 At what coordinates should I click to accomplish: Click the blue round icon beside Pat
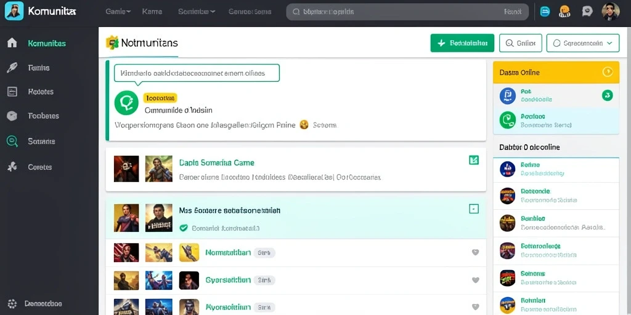point(508,95)
